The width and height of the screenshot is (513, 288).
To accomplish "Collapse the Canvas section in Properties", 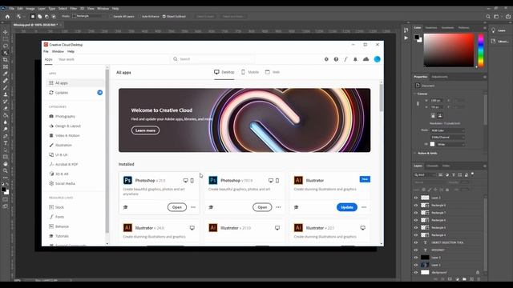I will pyautogui.click(x=415, y=94).
